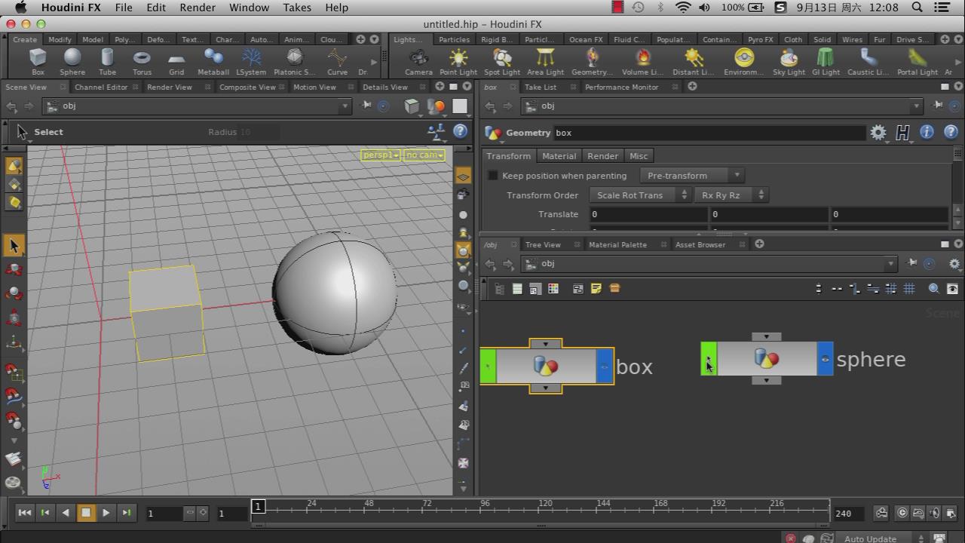Toggle pin on scene view pane
The height and width of the screenshot is (543, 965).
(x=366, y=106)
